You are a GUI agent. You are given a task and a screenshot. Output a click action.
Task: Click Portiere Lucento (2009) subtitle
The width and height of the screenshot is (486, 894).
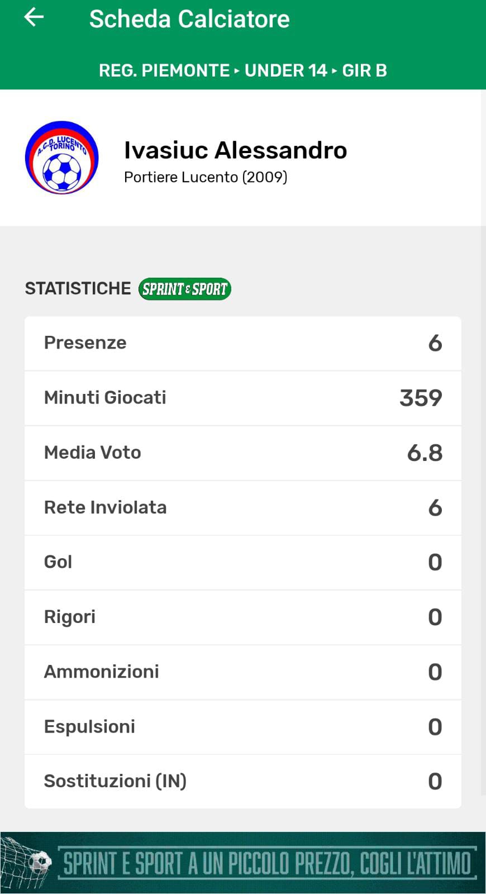206,177
